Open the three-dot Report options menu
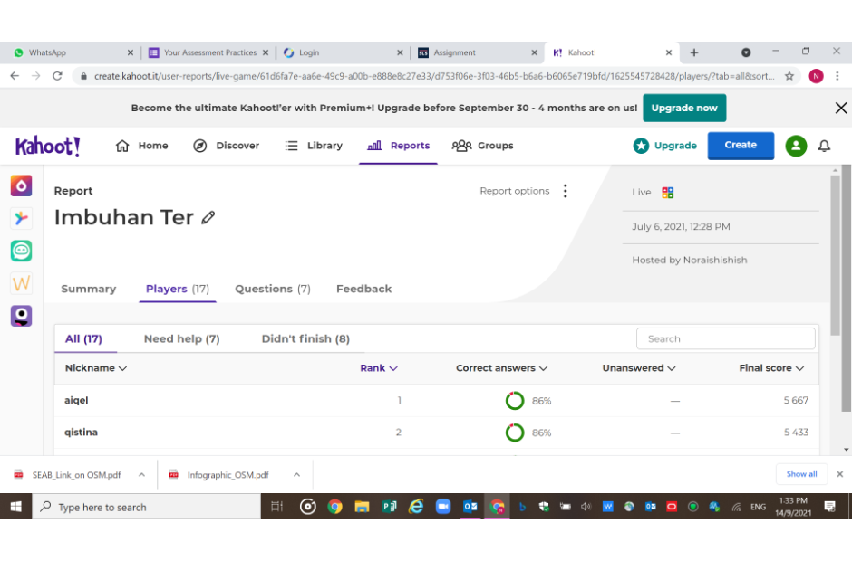852x561 pixels. click(565, 191)
